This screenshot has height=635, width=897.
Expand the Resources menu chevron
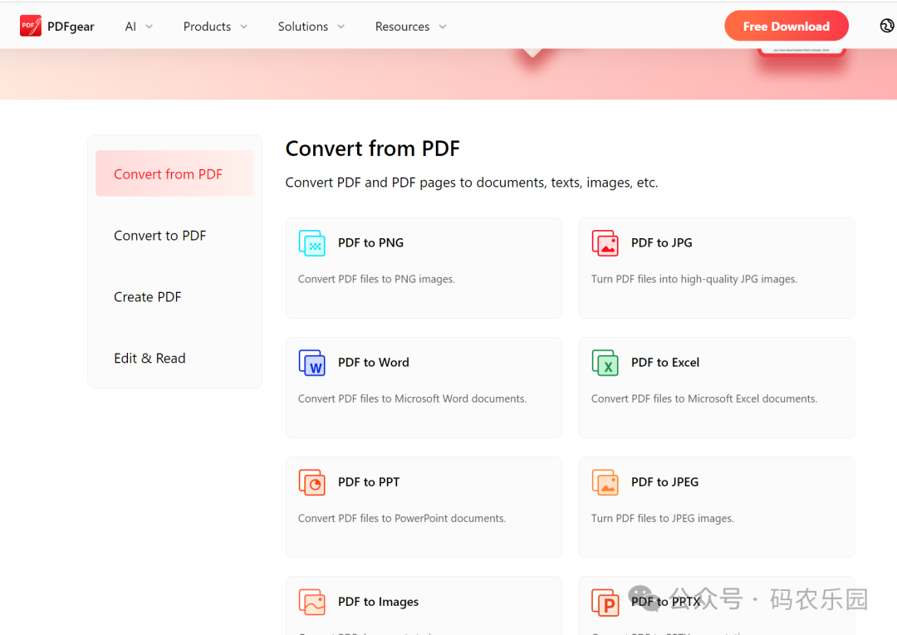pyautogui.click(x=442, y=27)
